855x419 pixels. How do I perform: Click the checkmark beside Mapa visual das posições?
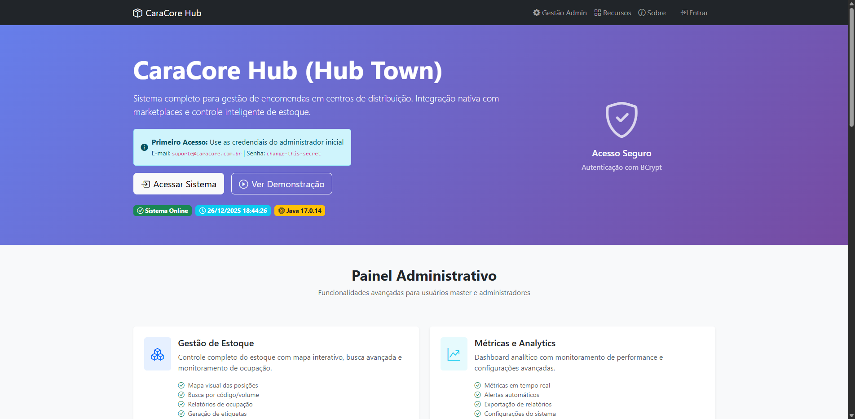click(181, 385)
